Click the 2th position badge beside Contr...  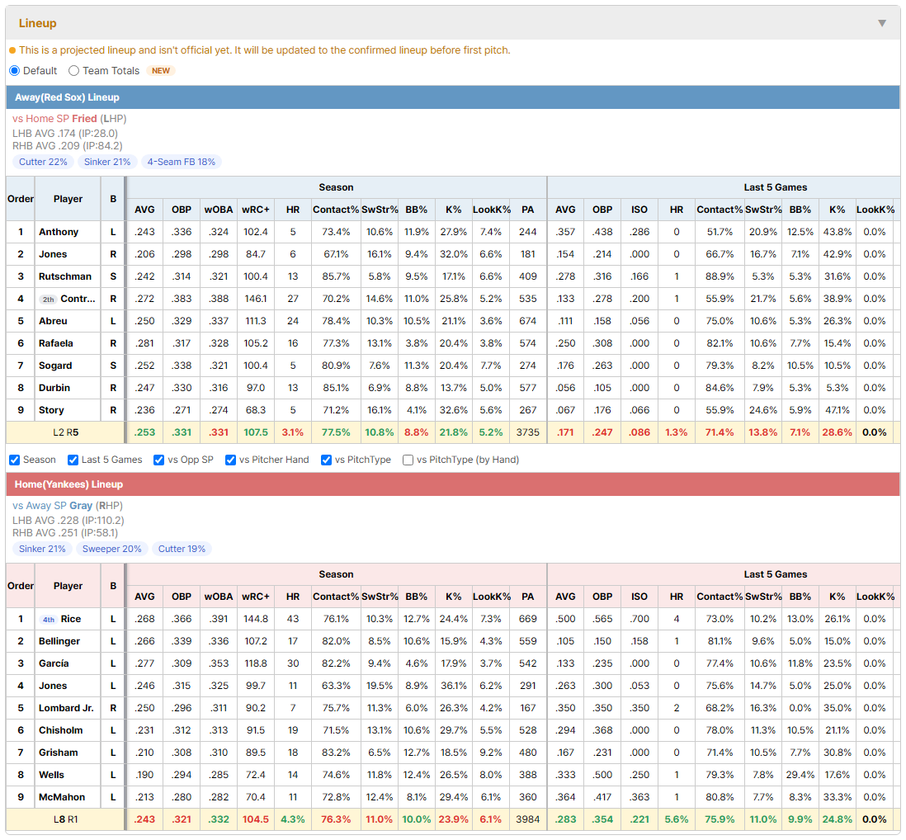(x=49, y=300)
